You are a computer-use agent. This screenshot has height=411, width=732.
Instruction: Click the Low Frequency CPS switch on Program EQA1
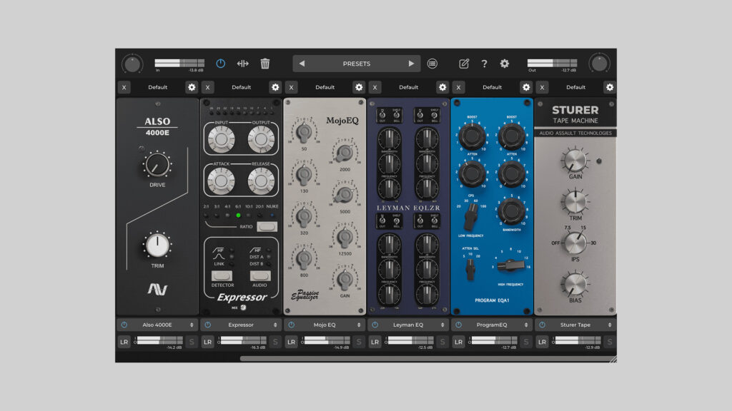coord(471,215)
